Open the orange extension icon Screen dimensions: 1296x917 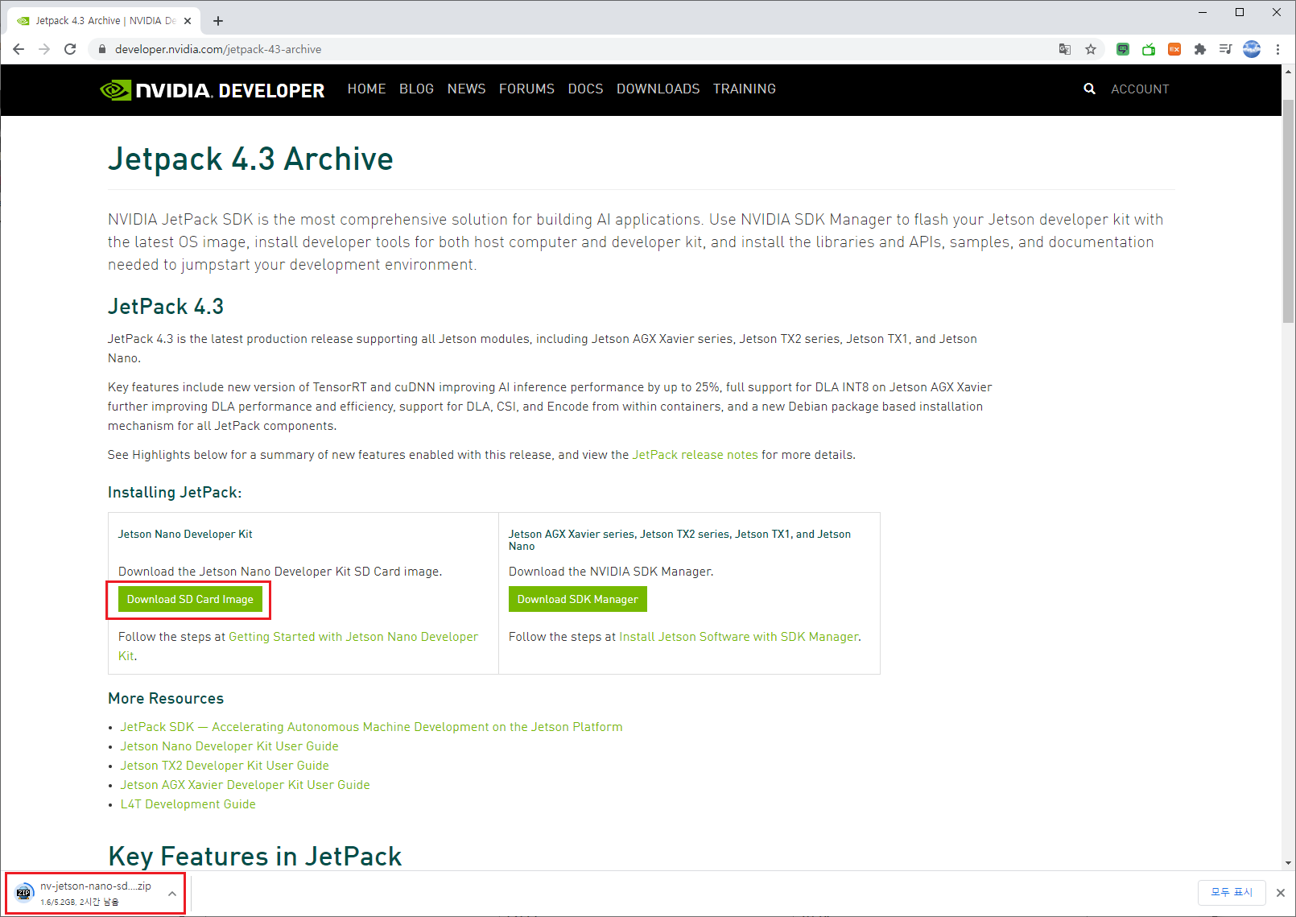(x=1174, y=49)
